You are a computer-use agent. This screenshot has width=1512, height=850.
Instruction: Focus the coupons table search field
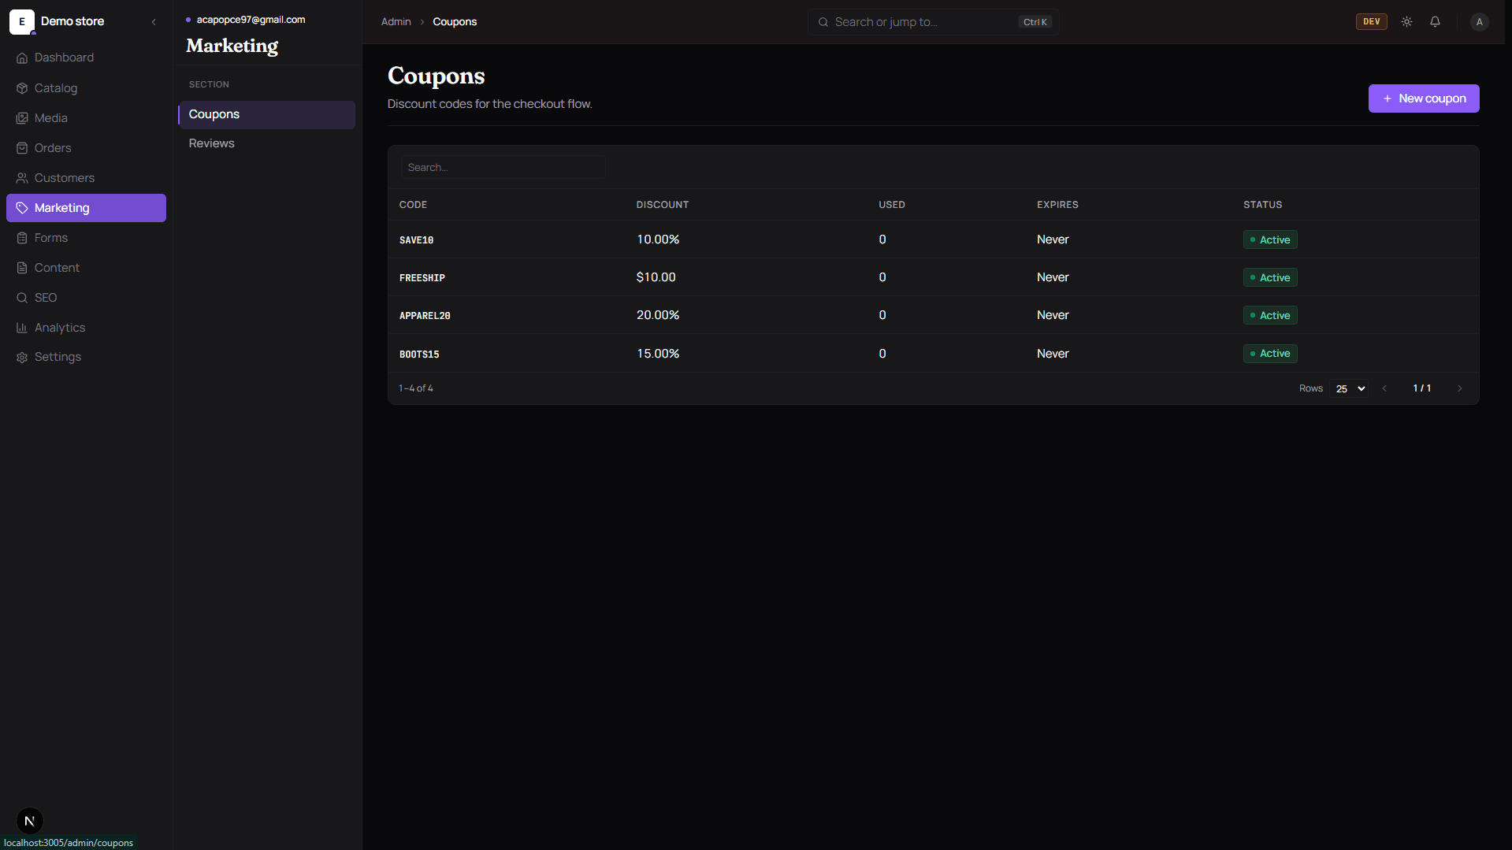point(503,167)
